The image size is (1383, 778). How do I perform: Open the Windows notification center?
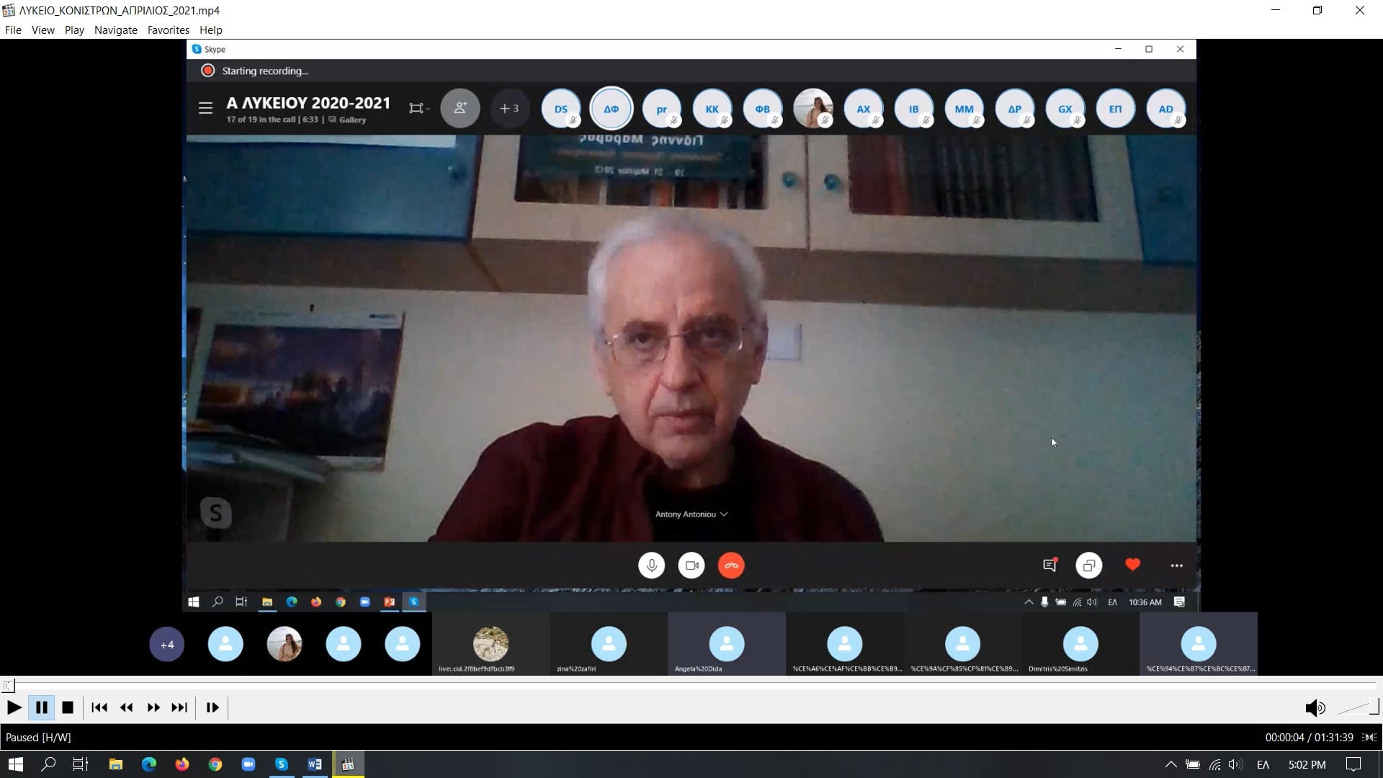coord(1353,764)
